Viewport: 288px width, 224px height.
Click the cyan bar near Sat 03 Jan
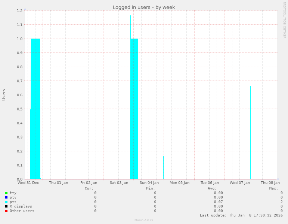pos(134,109)
